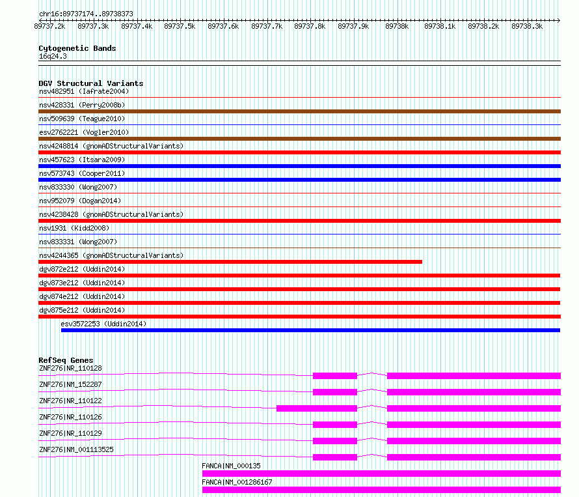Select variant label nsv833330 (Wong2007)
Image resolution: width=579 pixels, height=497 pixels.
(x=78, y=187)
